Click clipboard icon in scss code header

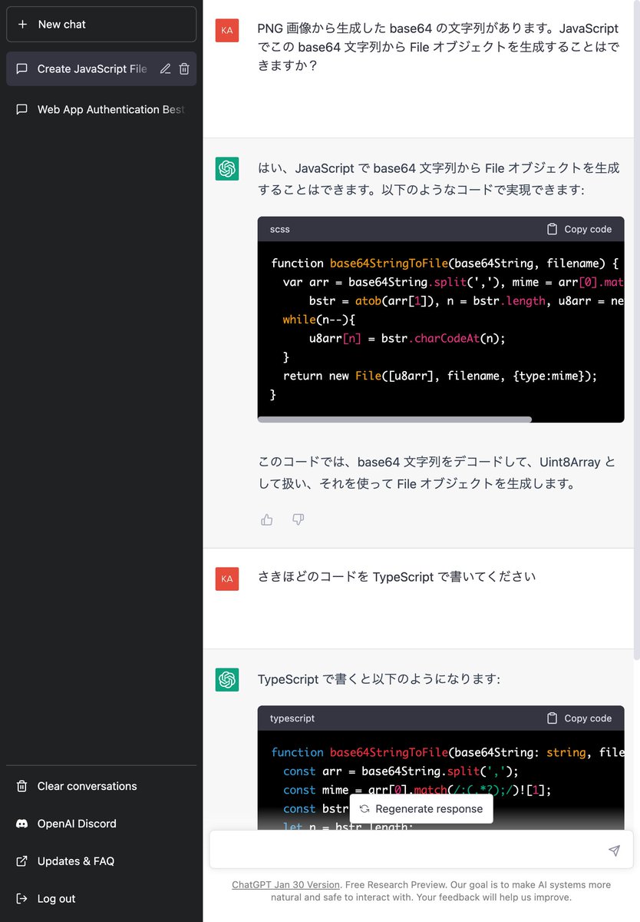(x=552, y=229)
